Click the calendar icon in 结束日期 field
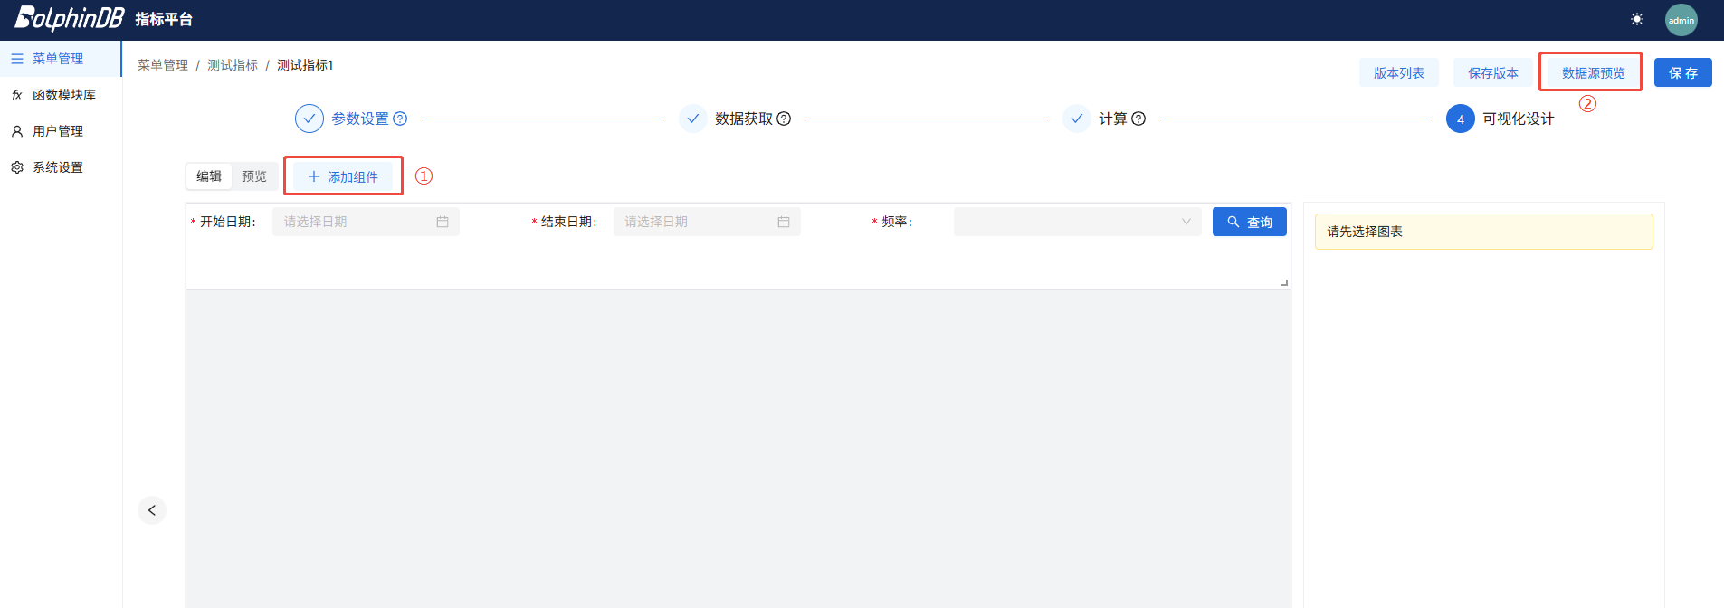Screen dimensions: 1724x608 [784, 222]
